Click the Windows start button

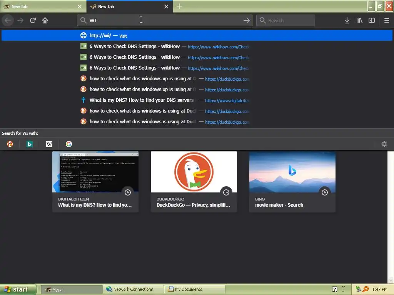point(18,289)
